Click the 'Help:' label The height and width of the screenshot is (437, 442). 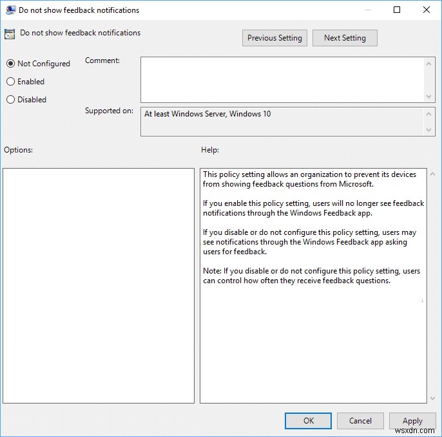click(210, 150)
